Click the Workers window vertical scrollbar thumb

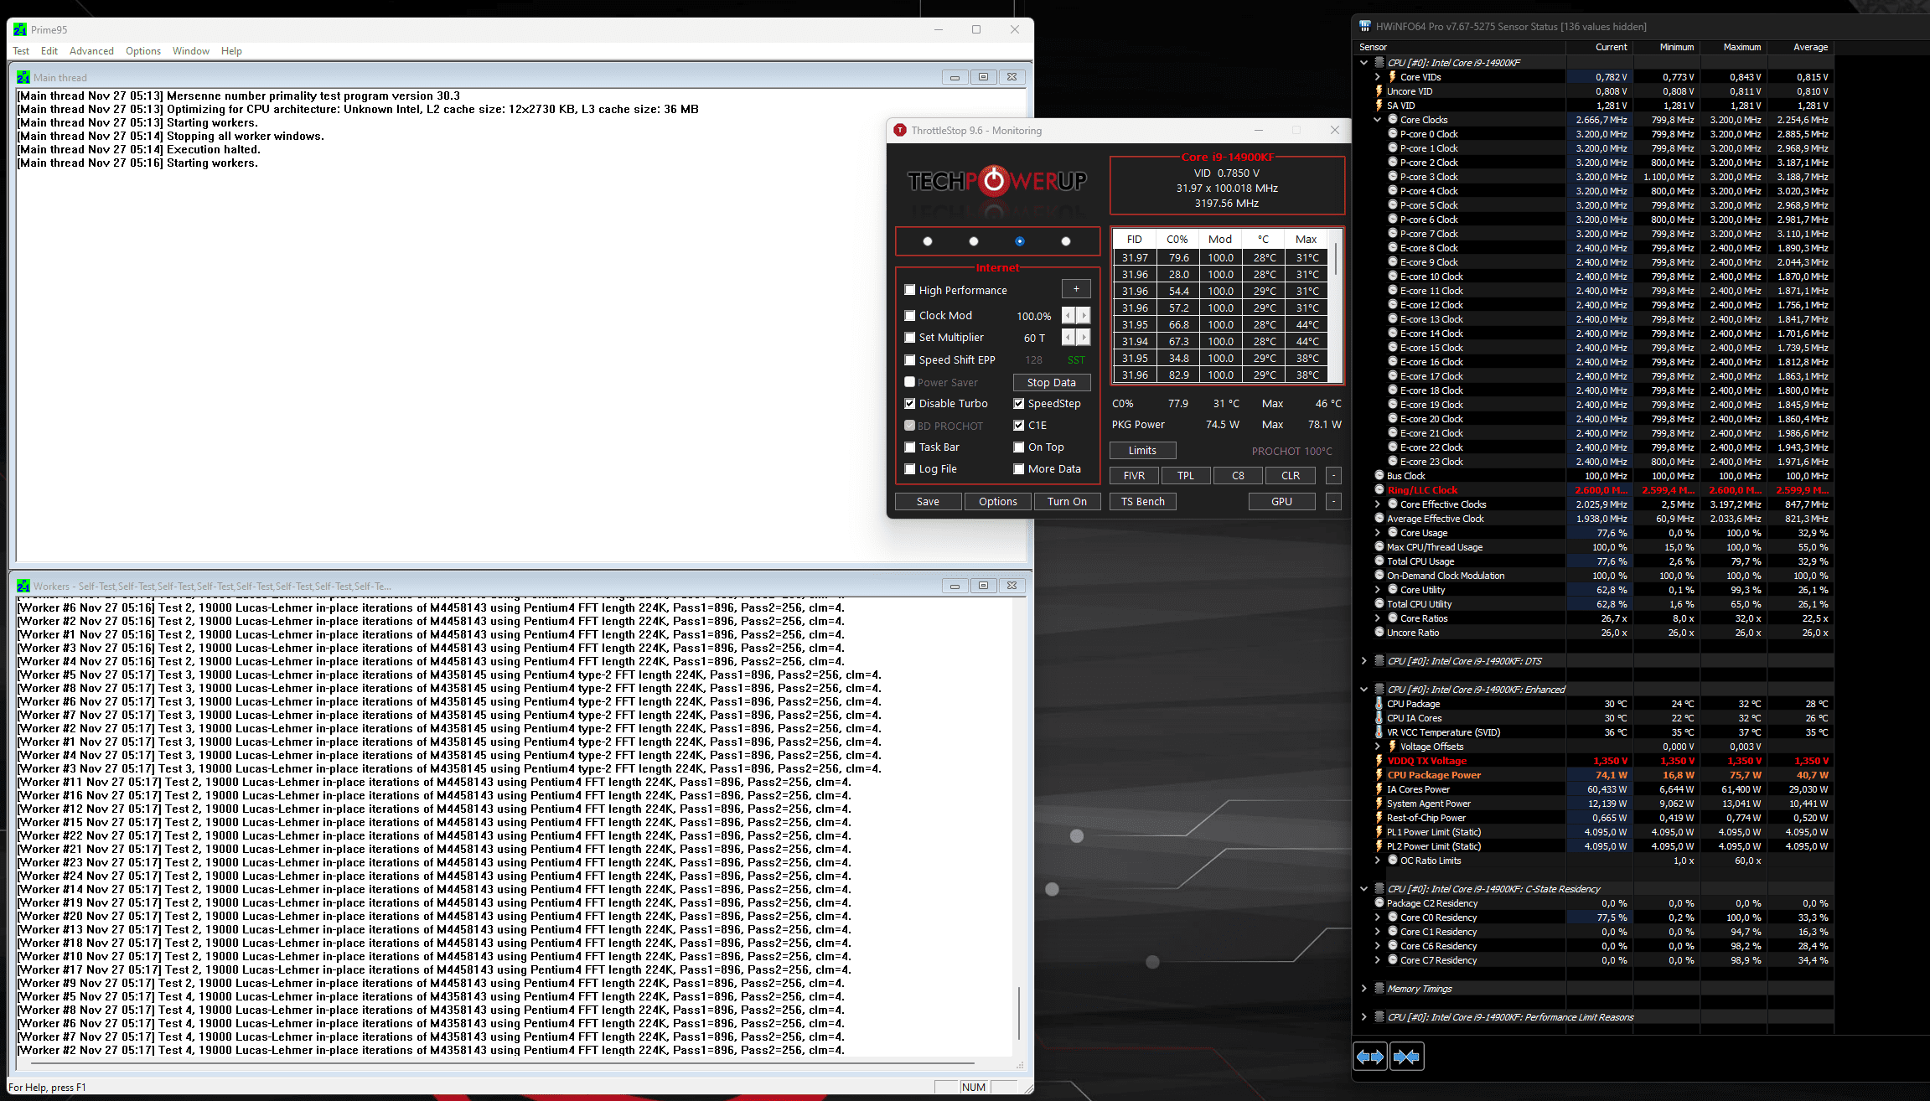1019,1012
